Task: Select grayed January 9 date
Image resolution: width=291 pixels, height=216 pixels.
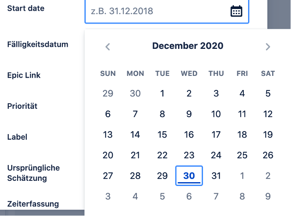Action: [x=268, y=196]
